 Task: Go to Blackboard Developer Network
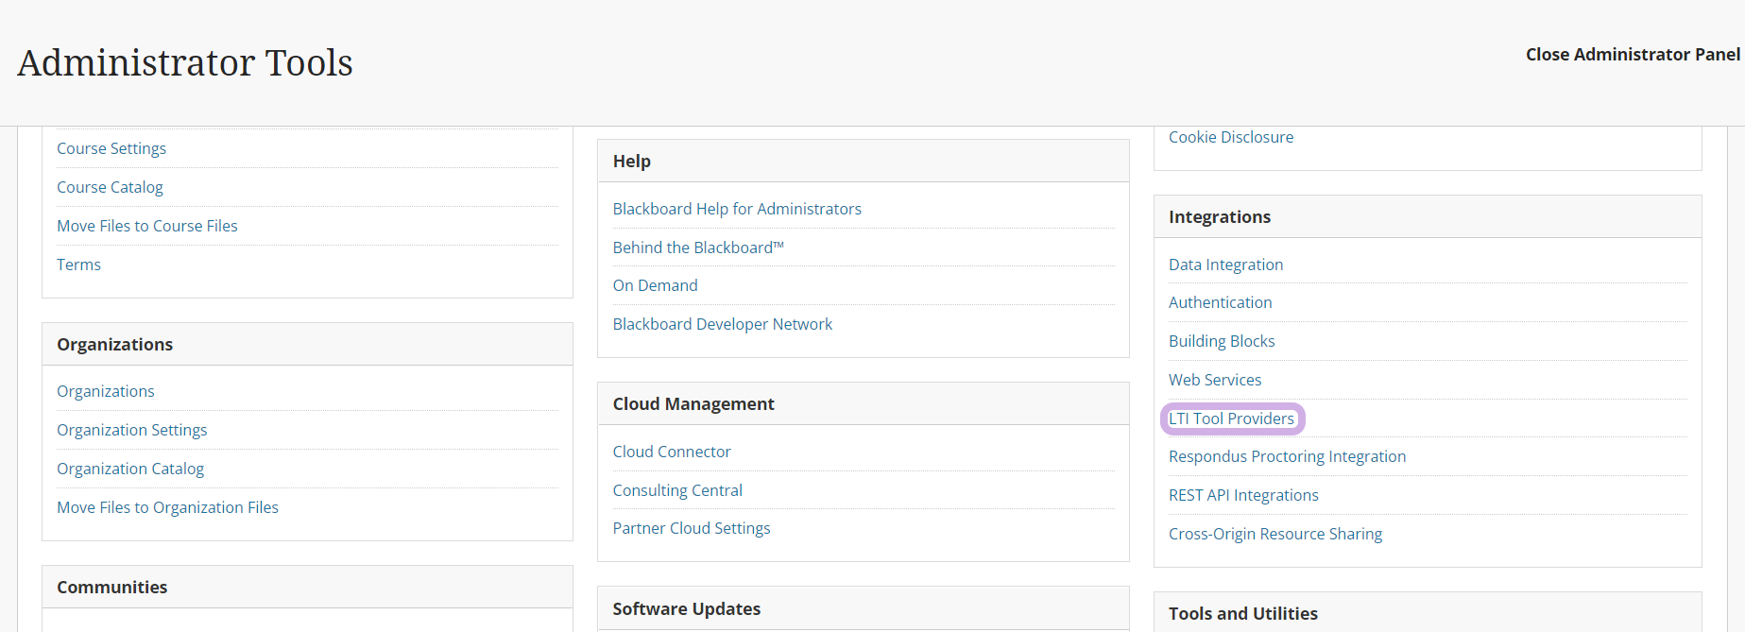pos(722,324)
